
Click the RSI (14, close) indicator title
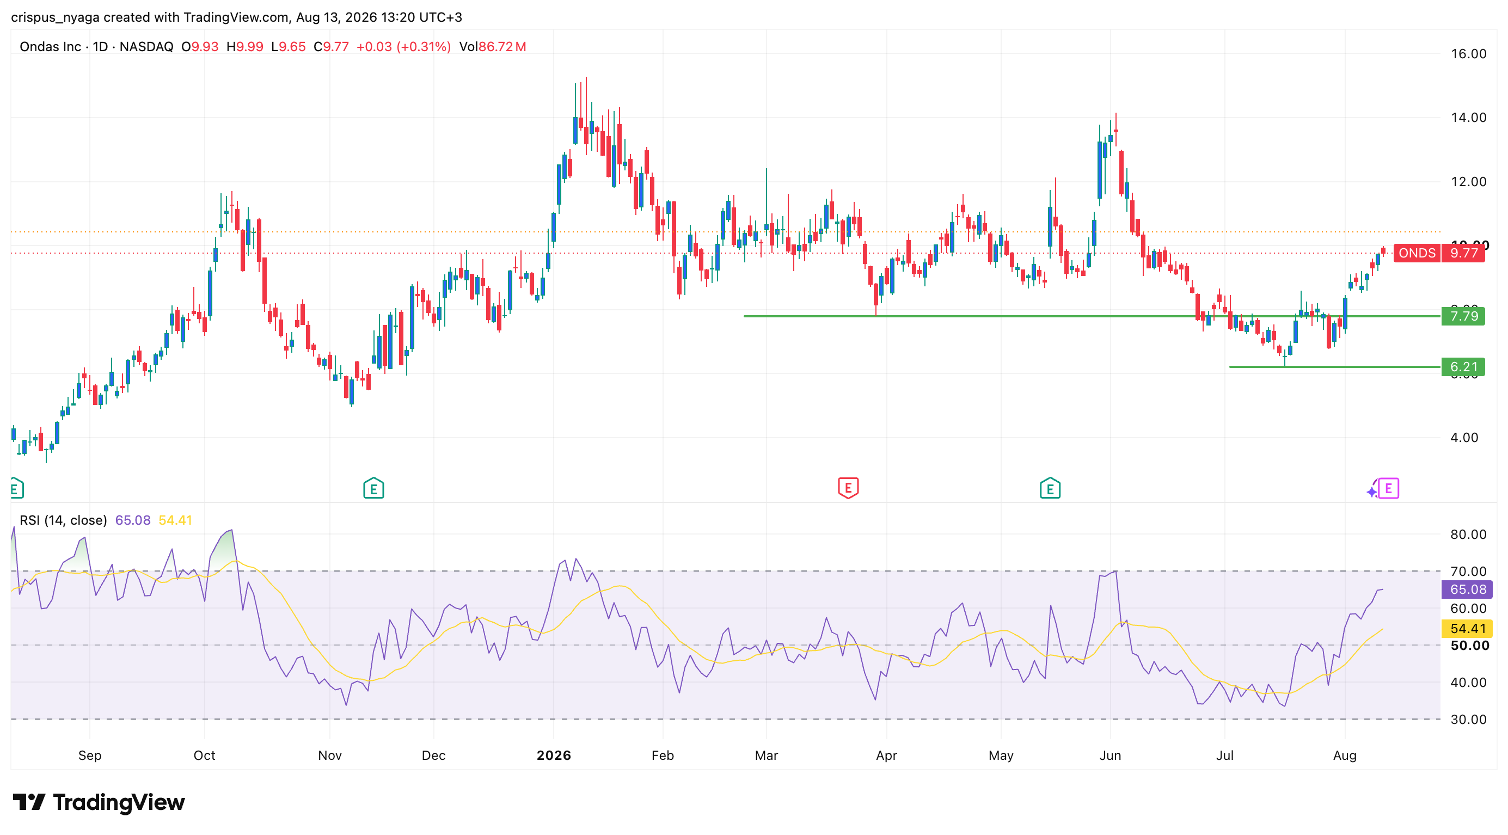pos(63,520)
